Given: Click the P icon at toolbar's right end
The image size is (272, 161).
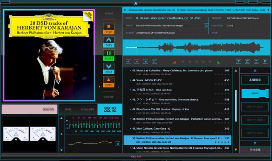Looking at the screenshot, I should (x=265, y=61).
